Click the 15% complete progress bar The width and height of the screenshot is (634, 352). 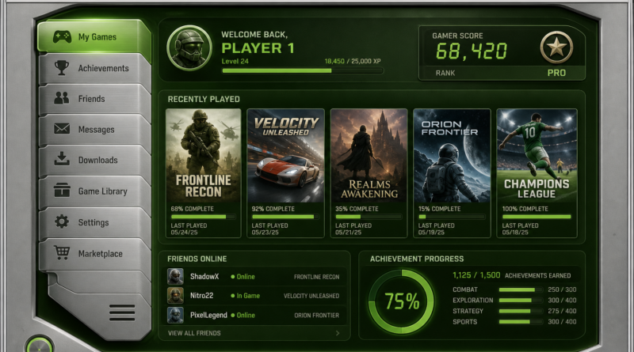(x=452, y=217)
